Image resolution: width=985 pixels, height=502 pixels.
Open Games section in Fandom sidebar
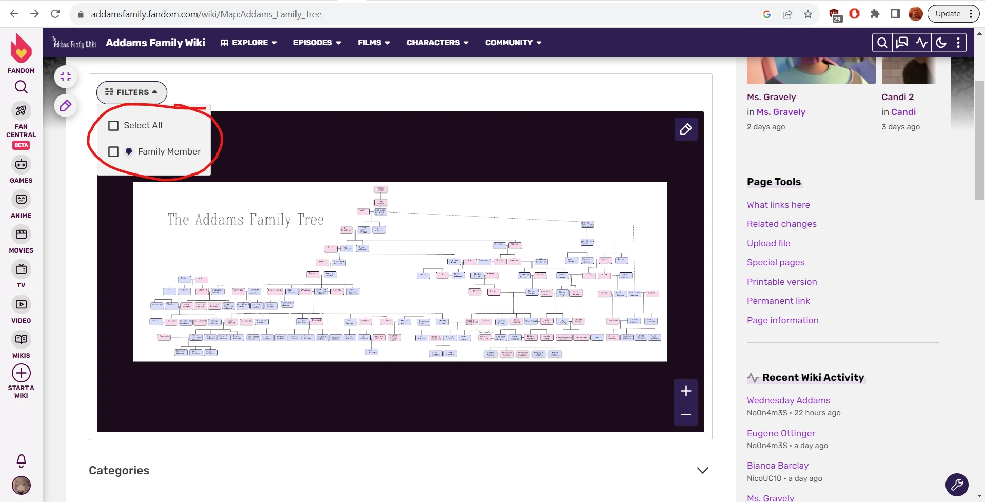(x=21, y=169)
